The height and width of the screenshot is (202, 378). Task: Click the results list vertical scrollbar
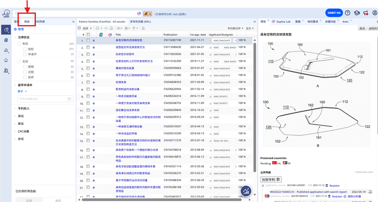tap(255, 107)
